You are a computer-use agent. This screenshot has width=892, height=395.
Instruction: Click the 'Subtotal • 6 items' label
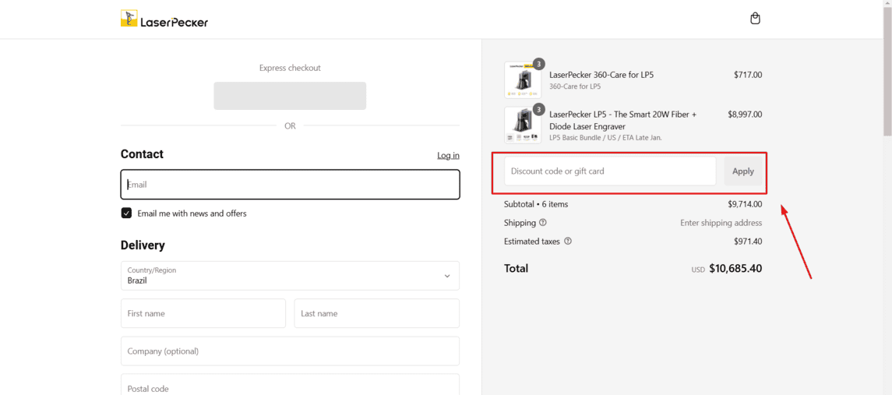(x=536, y=204)
